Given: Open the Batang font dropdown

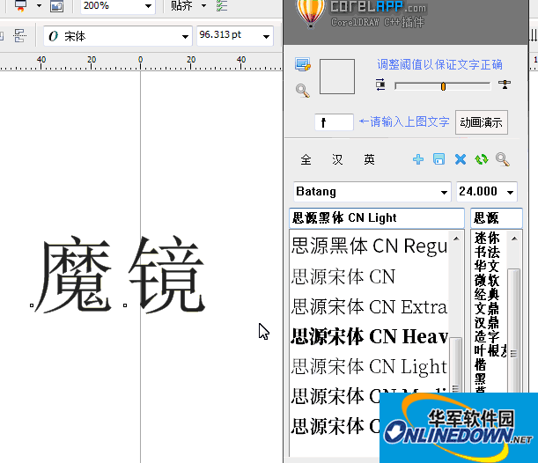Looking at the screenshot, I should click(x=444, y=192).
